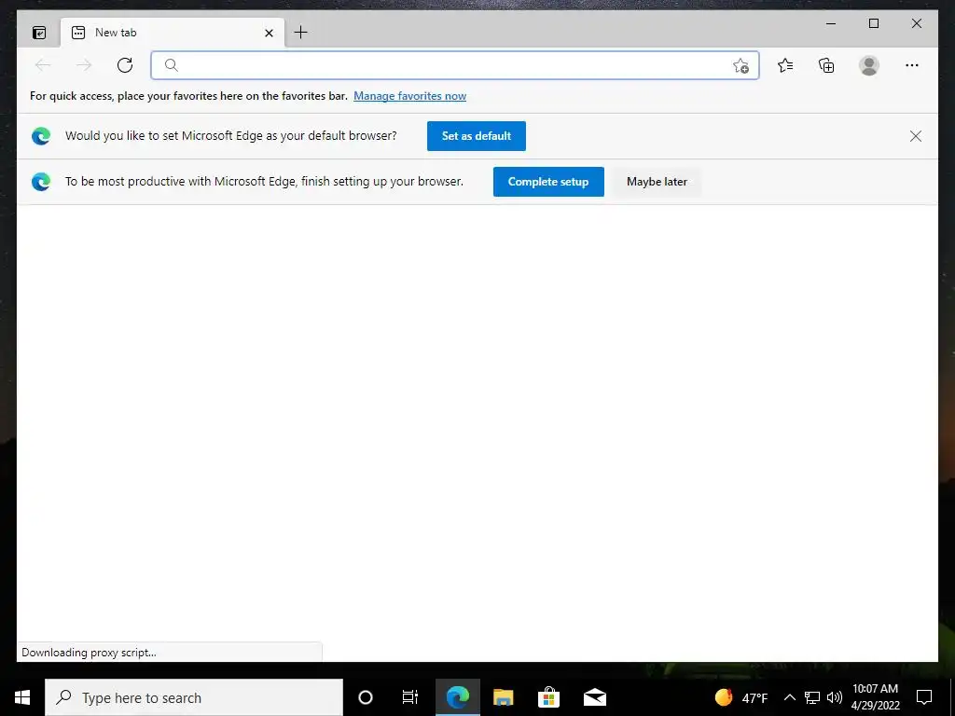Click into the address bar field
This screenshot has width=955, height=716.
[454, 65]
